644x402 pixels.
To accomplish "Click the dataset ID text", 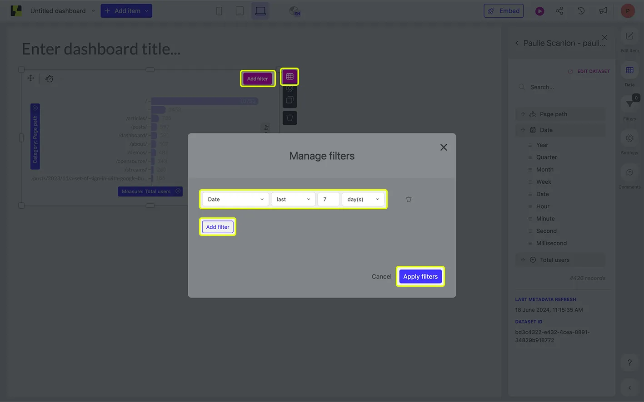I will click(552, 336).
